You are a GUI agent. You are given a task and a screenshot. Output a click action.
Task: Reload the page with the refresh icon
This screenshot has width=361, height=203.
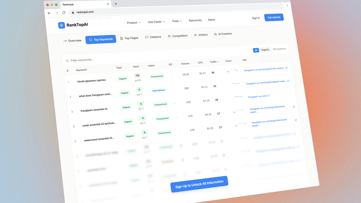pyautogui.click(x=64, y=12)
